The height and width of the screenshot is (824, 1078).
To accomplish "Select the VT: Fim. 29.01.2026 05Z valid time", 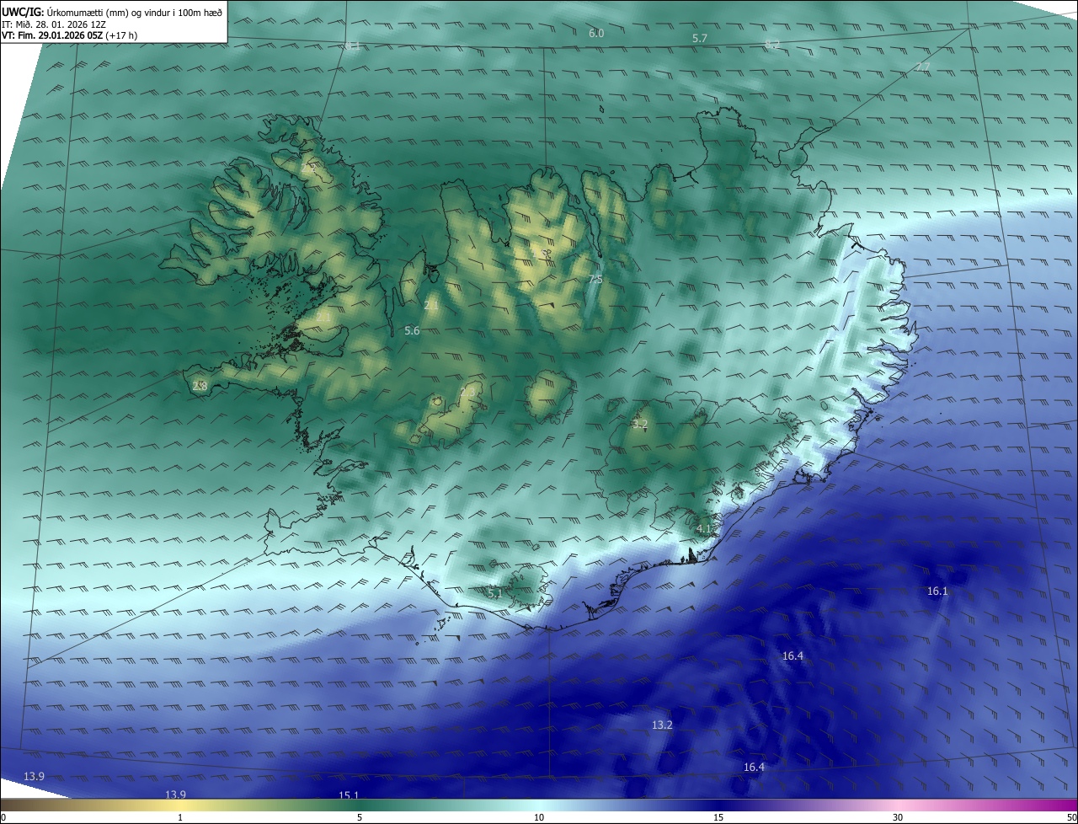I will [69, 35].
